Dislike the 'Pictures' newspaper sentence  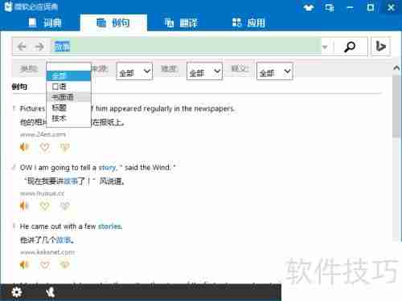(x=65, y=147)
